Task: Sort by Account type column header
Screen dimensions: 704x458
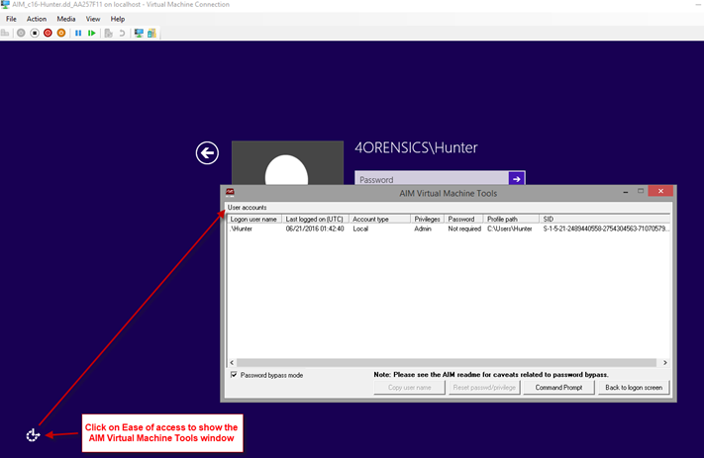Action: click(x=379, y=219)
